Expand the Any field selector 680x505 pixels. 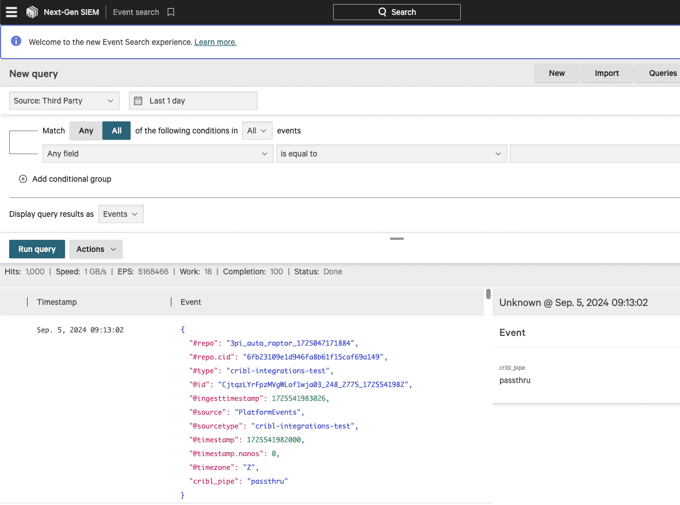pyautogui.click(x=158, y=154)
